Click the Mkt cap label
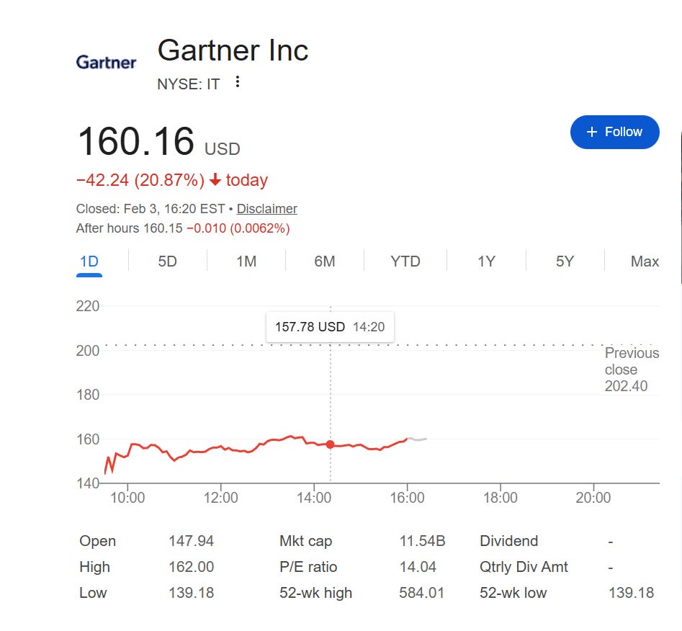 305,541
